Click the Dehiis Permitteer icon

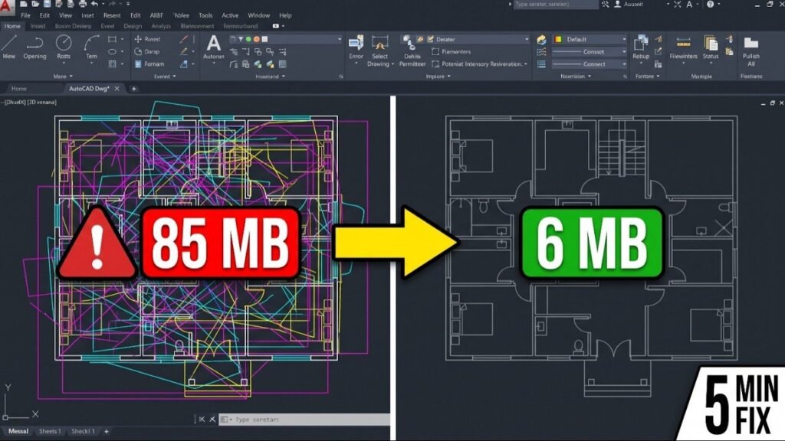click(x=412, y=51)
